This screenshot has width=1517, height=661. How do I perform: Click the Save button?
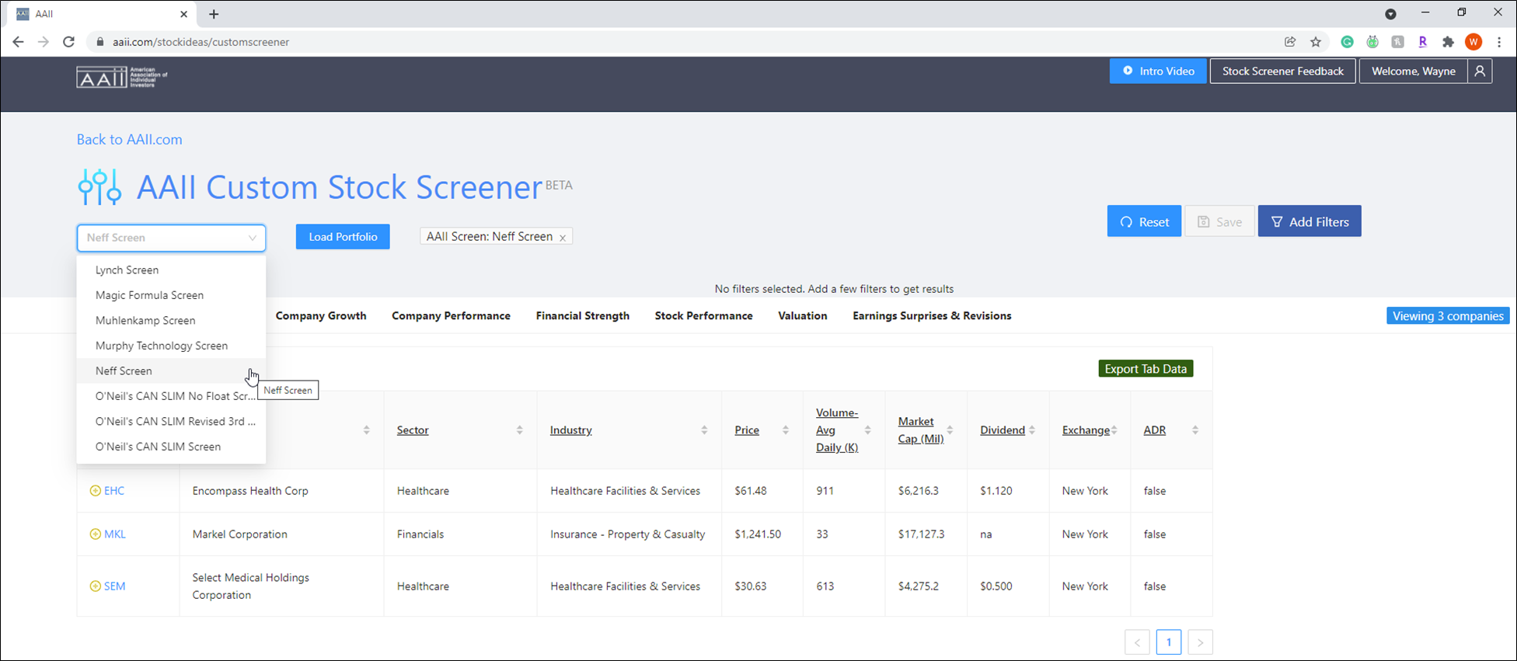coord(1219,222)
